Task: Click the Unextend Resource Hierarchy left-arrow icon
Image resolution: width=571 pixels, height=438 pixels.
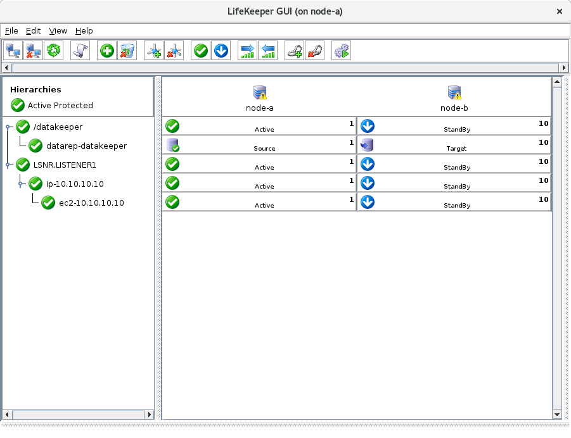Action: pos(268,51)
